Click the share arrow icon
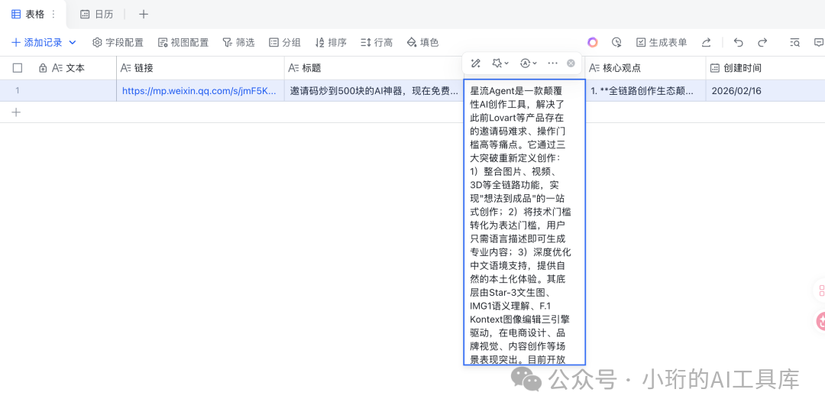The image size is (825, 412). (x=707, y=43)
